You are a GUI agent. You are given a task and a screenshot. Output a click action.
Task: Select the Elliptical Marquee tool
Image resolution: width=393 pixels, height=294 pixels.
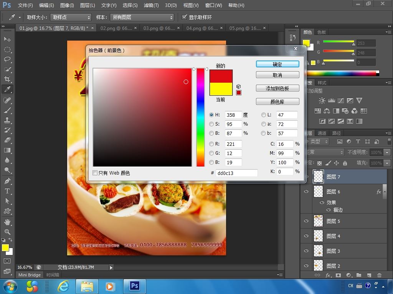coord(7,49)
